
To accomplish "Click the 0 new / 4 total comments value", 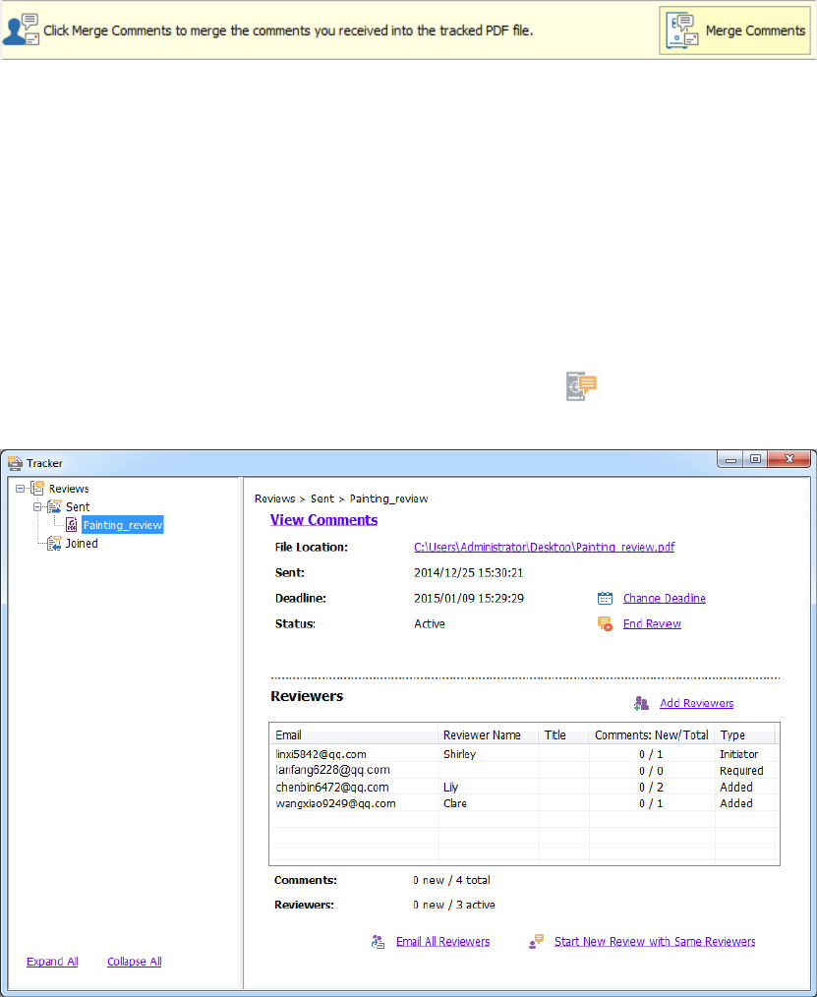I will [451, 880].
